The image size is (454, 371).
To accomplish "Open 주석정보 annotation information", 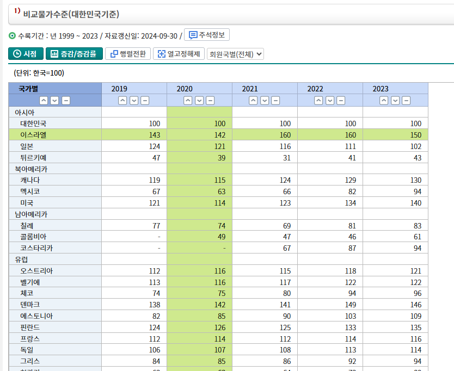I will [x=207, y=35].
